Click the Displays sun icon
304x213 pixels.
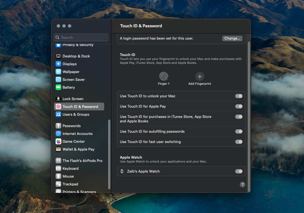pyautogui.click(x=58, y=64)
